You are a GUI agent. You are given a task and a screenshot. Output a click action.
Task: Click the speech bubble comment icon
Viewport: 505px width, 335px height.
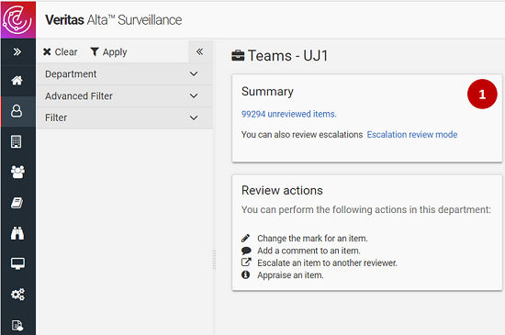(x=246, y=251)
